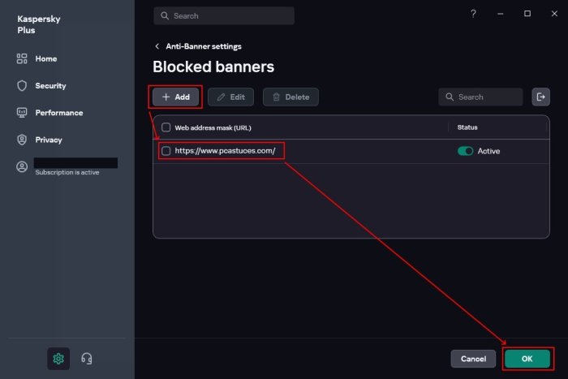
Task: Open help via the question mark icon
Action: coord(474,14)
